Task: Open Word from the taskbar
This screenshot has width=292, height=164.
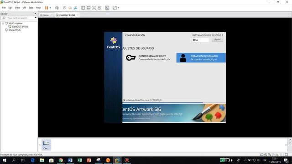Action: (x=70, y=160)
